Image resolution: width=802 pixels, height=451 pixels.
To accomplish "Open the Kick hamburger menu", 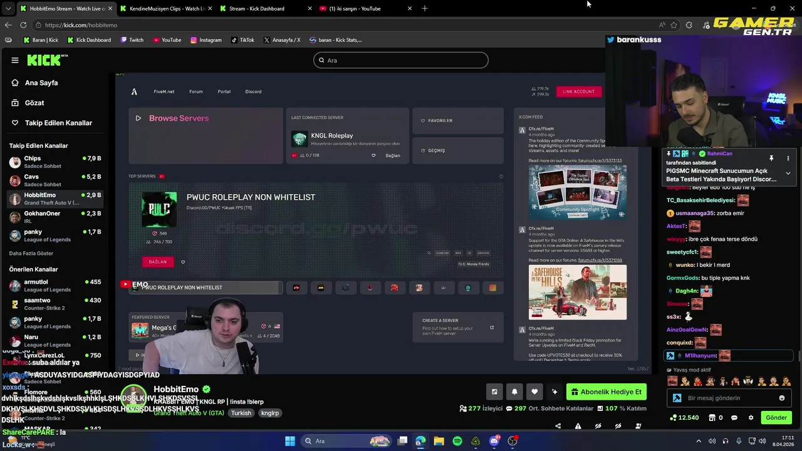I will click(15, 60).
